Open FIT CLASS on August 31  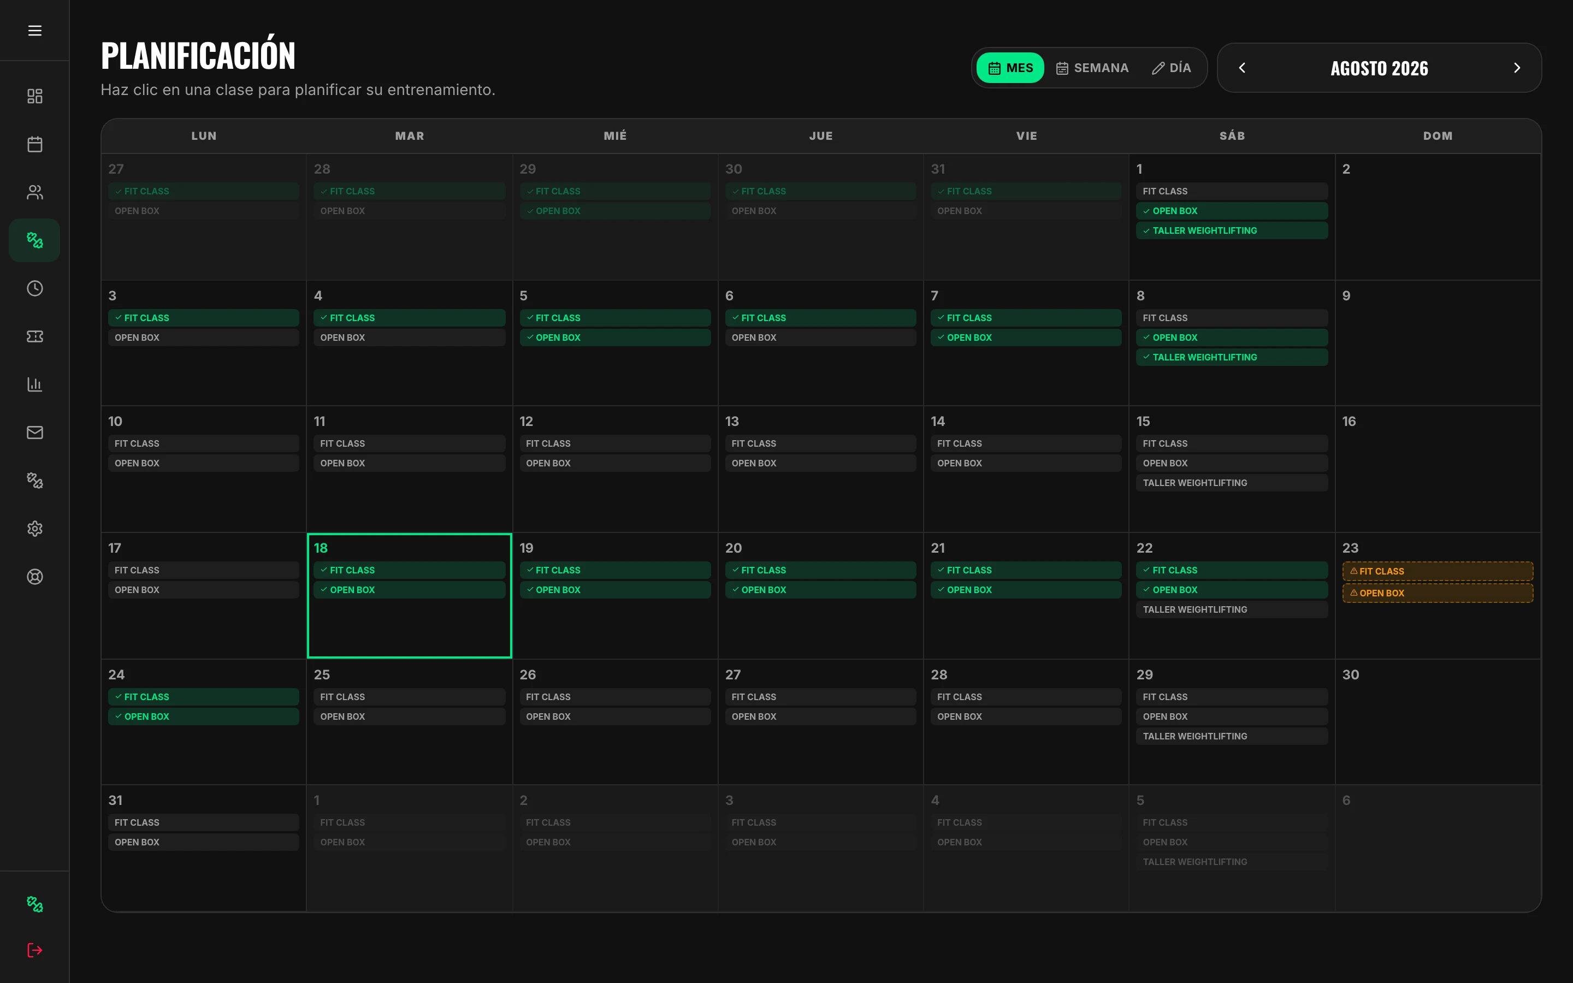(203, 822)
